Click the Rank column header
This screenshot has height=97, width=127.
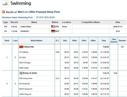[x=7, y=40]
